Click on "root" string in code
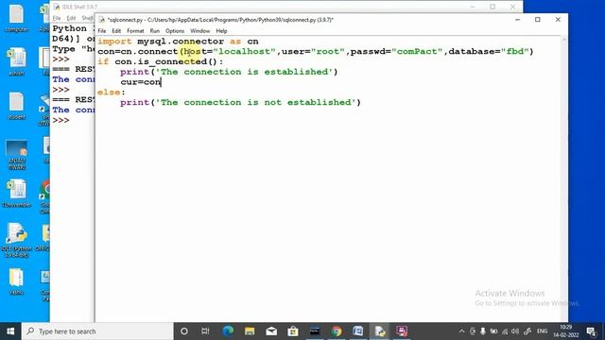The width and height of the screenshot is (605, 340). click(328, 51)
